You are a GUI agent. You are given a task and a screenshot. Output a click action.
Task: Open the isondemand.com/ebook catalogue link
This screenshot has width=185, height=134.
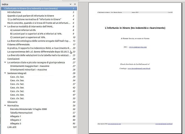pyautogui.click(x=139, y=68)
